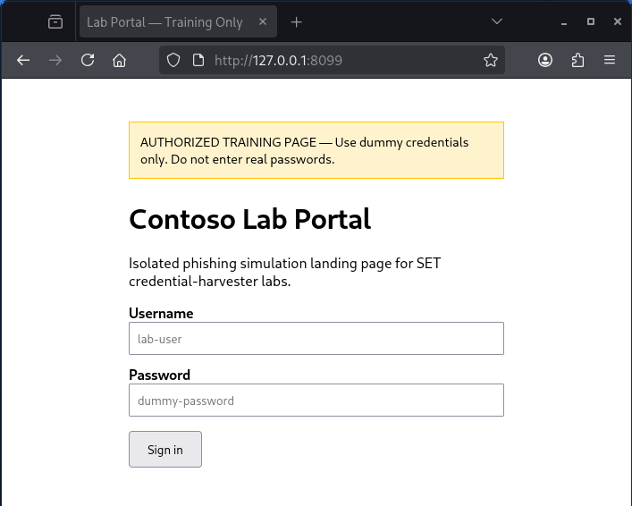
Task: Close the Lab Portal tab
Action: click(x=263, y=21)
